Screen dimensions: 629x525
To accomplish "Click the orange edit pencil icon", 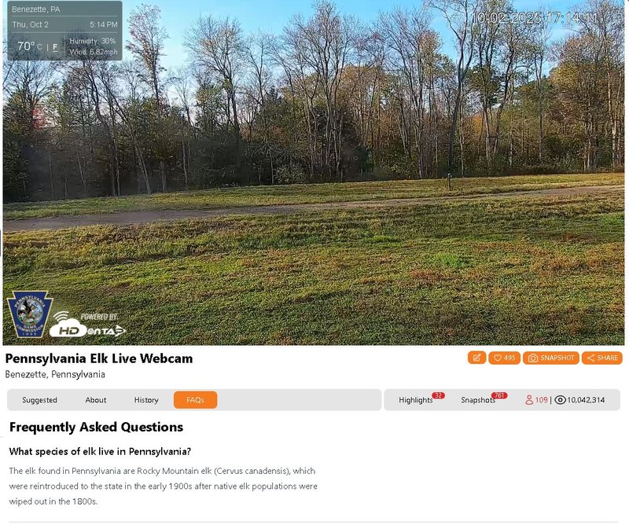I will (476, 358).
